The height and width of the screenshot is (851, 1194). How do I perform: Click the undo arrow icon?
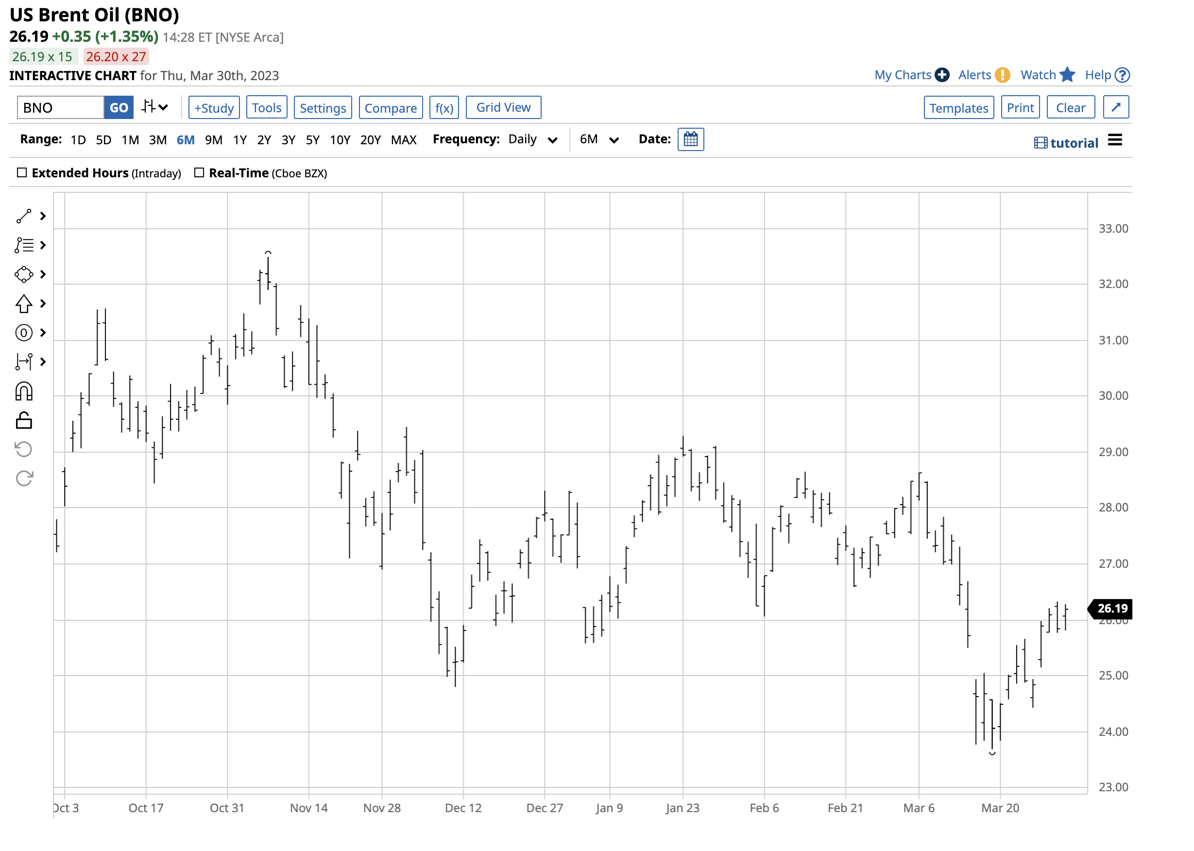(24, 450)
